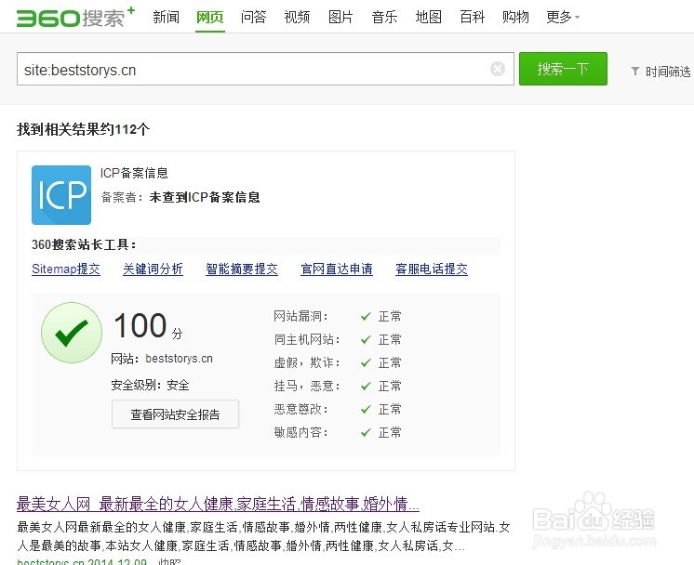Click the check mark beside 挂马，恶意
The image size is (694, 565).
366,386
